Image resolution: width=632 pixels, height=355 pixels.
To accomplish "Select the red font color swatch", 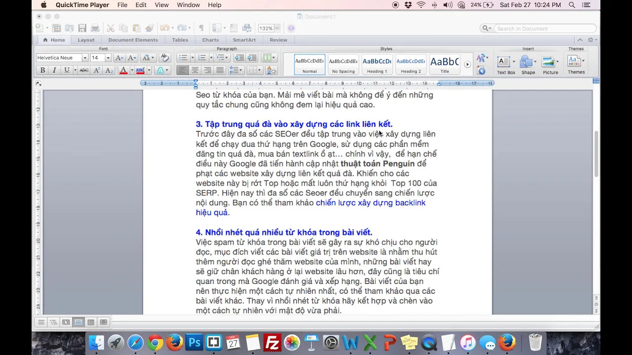I will [x=123, y=71].
